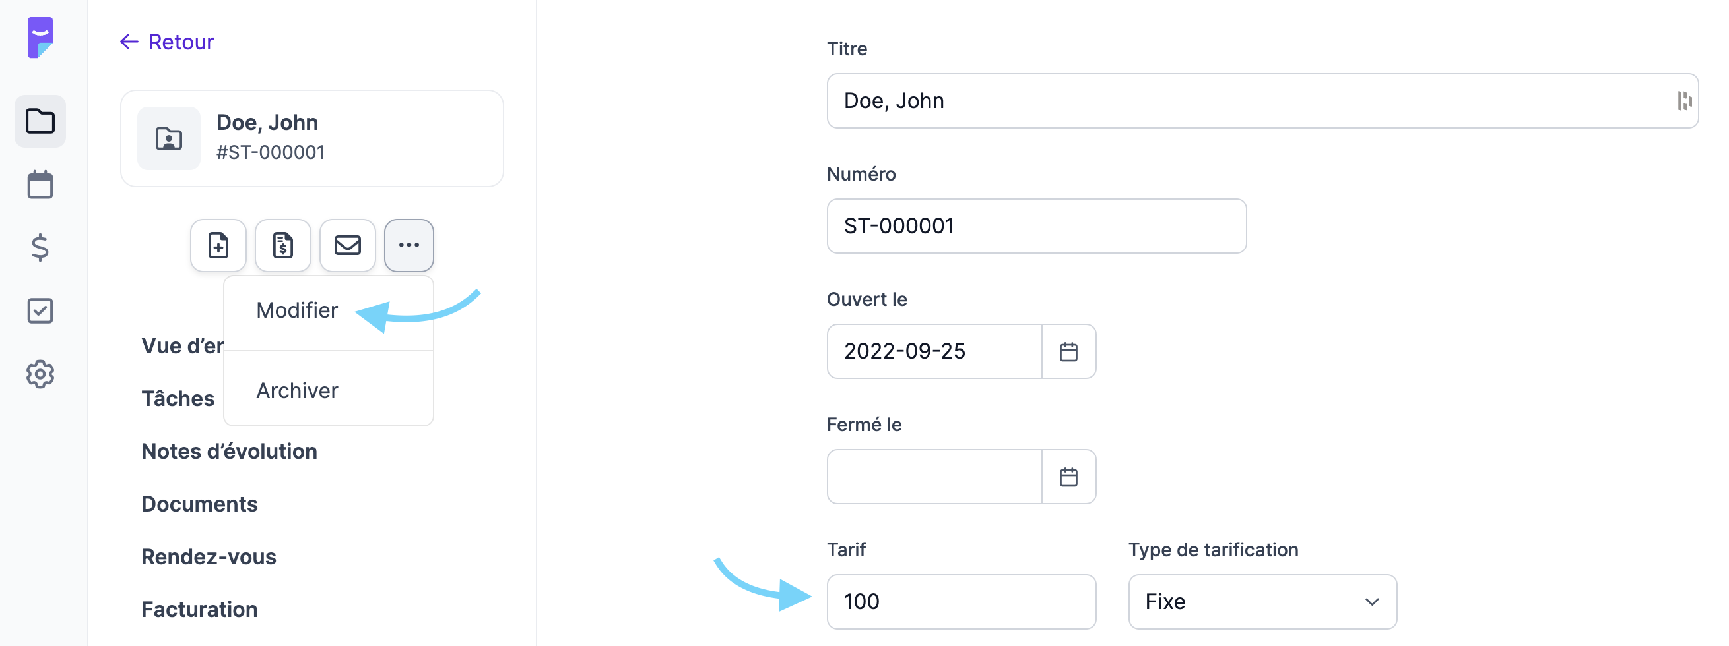The image size is (1729, 646).
Task: Click the Tarif input field
Action: click(x=961, y=602)
